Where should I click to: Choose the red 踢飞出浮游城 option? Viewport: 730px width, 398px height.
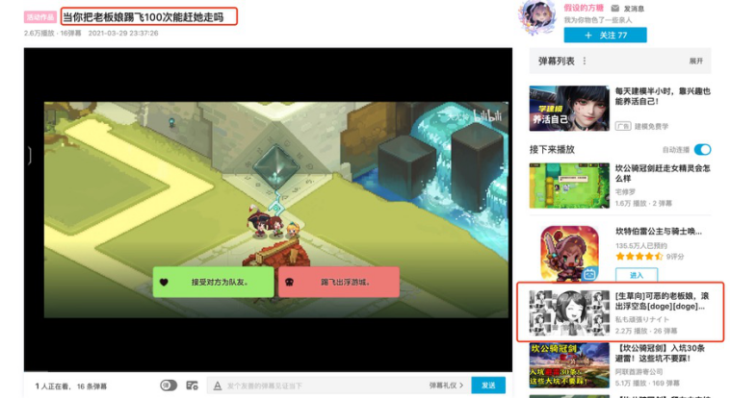(339, 282)
